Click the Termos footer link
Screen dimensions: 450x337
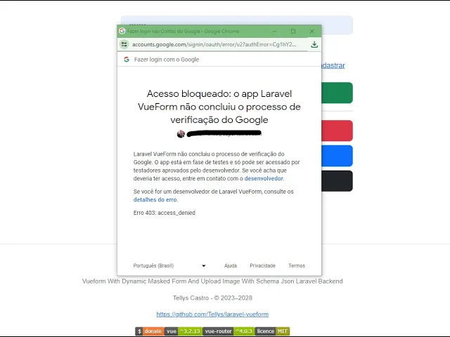click(297, 265)
